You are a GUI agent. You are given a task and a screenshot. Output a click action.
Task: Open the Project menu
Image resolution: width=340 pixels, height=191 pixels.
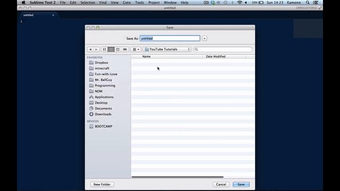pyautogui.click(x=154, y=3)
